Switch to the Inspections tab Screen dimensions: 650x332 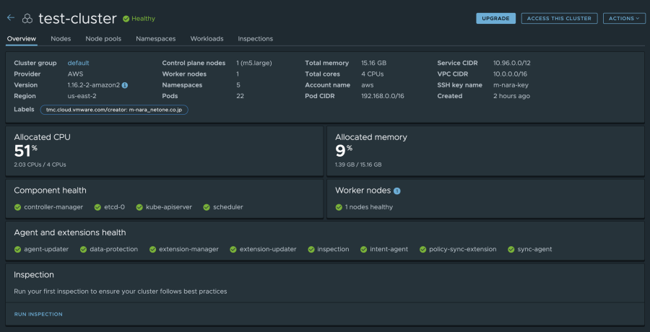click(256, 38)
